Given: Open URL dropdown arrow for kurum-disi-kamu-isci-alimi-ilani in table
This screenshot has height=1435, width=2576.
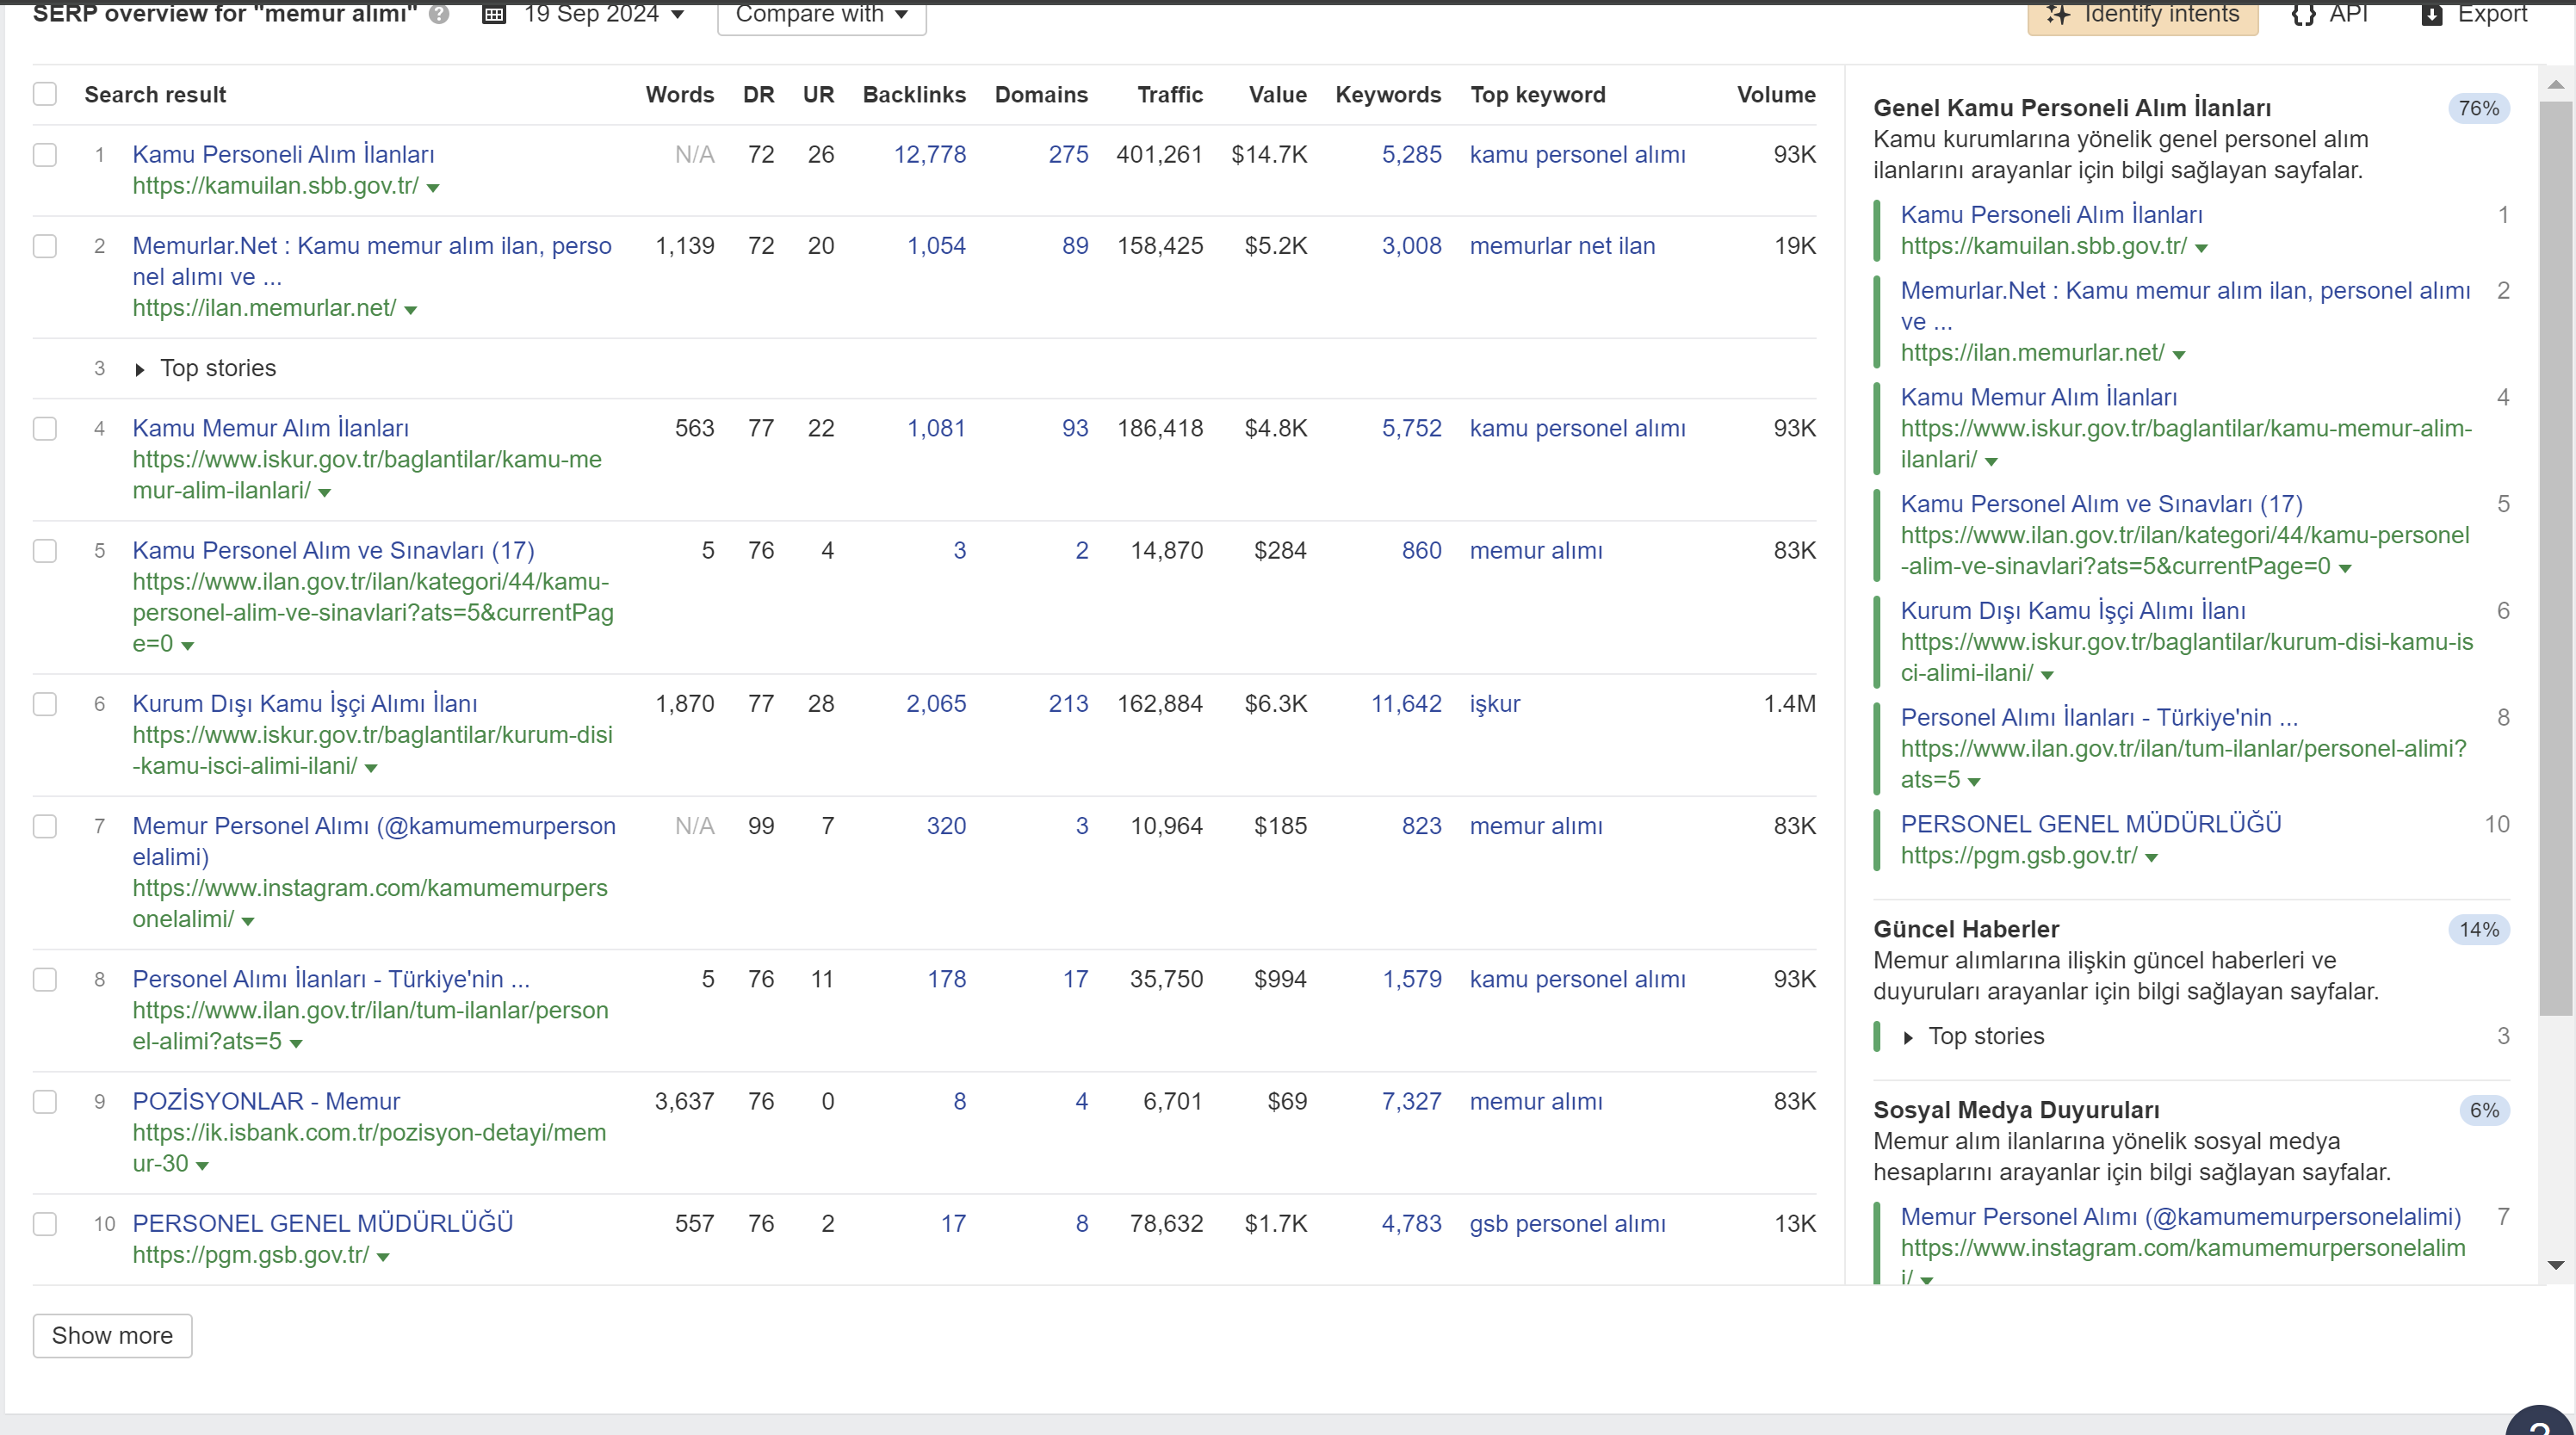Looking at the screenshot, I should pyautogui.click(x=371, y=768).
